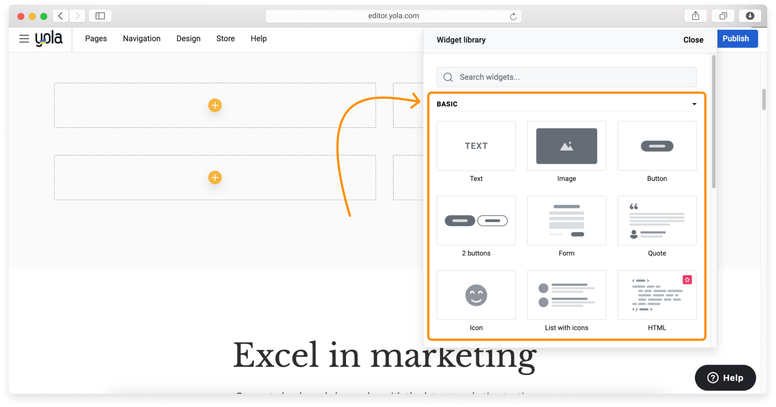Screen dimensions: 776x407
Task: Reload the page in the address bar
Action: 513,17
